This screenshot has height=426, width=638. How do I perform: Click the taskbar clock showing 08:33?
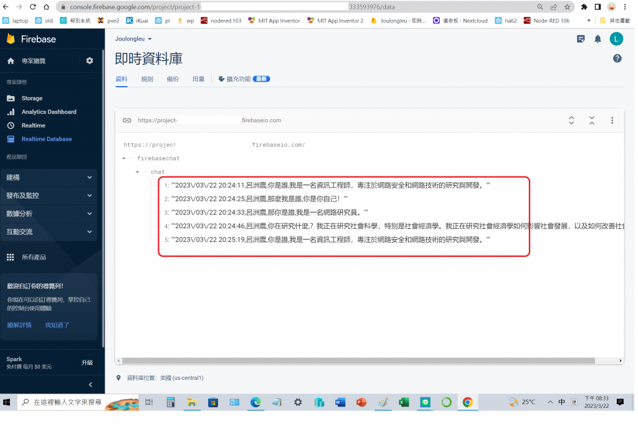[x=596, y=402]
